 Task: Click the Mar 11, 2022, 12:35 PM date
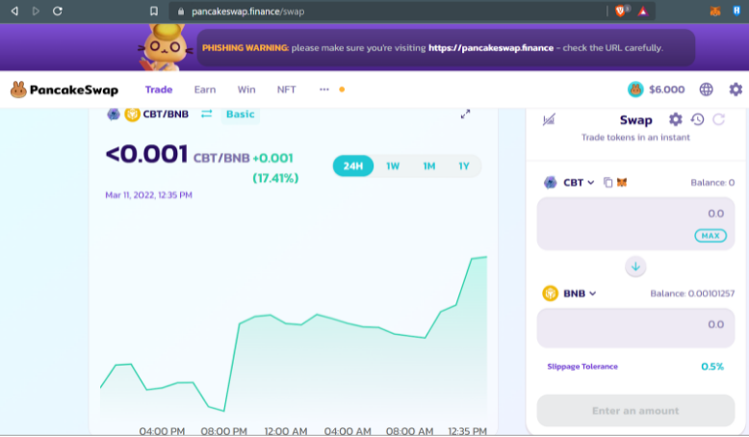tap(148, 194)
